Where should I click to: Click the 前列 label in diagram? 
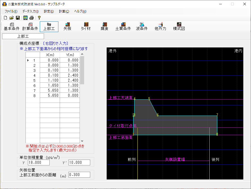pyautogui.click(x=132, y=159)
